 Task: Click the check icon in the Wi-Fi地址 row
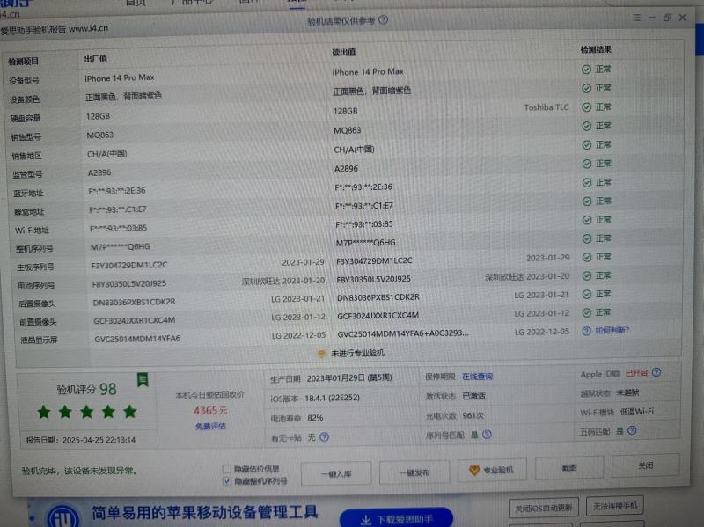point(586,220)
